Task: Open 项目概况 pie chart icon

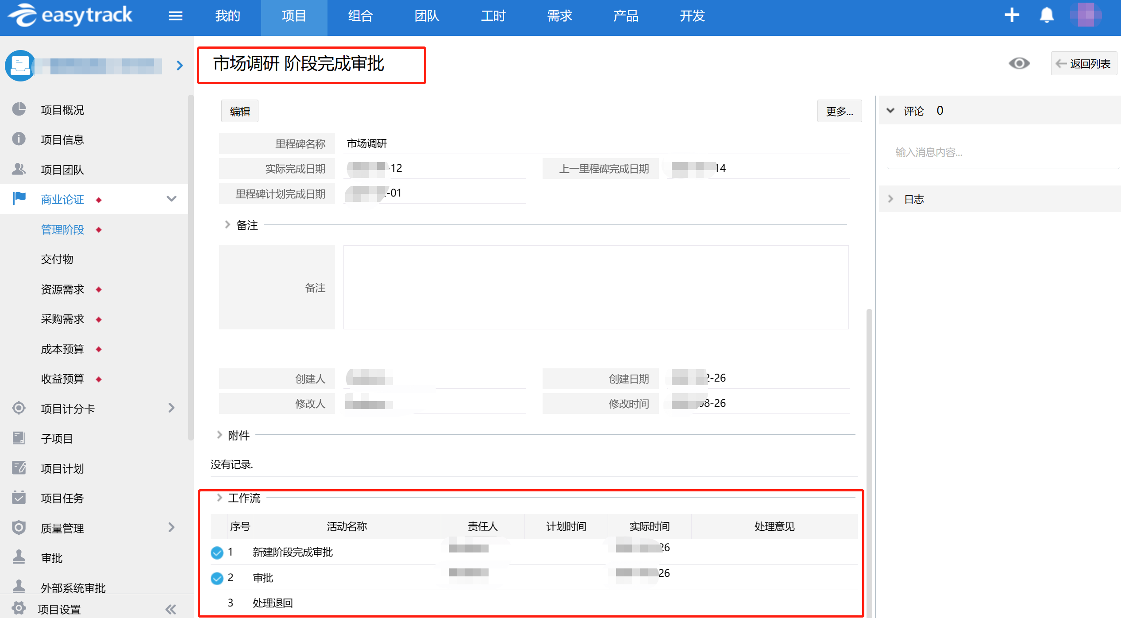Action: click(x=19, y=109)
